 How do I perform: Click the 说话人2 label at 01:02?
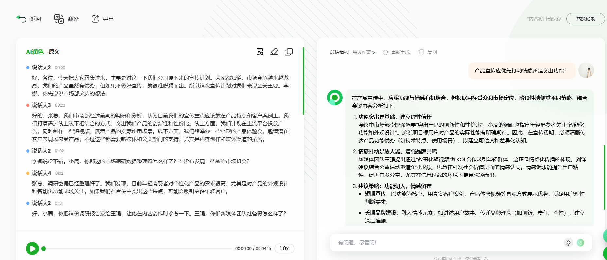(x=41, y=151)
